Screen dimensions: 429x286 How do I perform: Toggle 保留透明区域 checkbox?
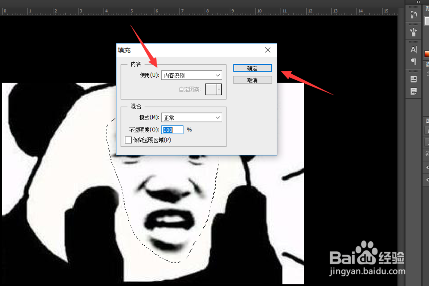[x=128, y=140]
